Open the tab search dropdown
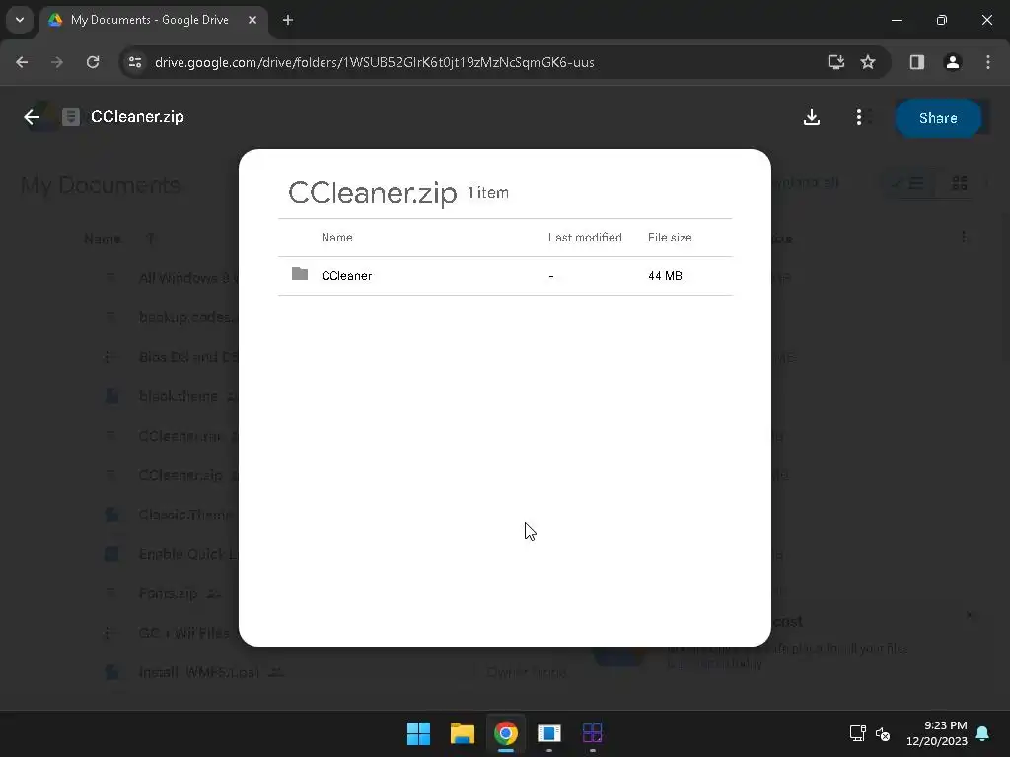The width and height of the screenshot is (1010, 757). point(20,20)
